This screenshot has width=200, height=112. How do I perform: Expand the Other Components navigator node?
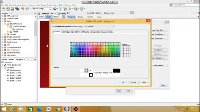click(x=2, y=65)
